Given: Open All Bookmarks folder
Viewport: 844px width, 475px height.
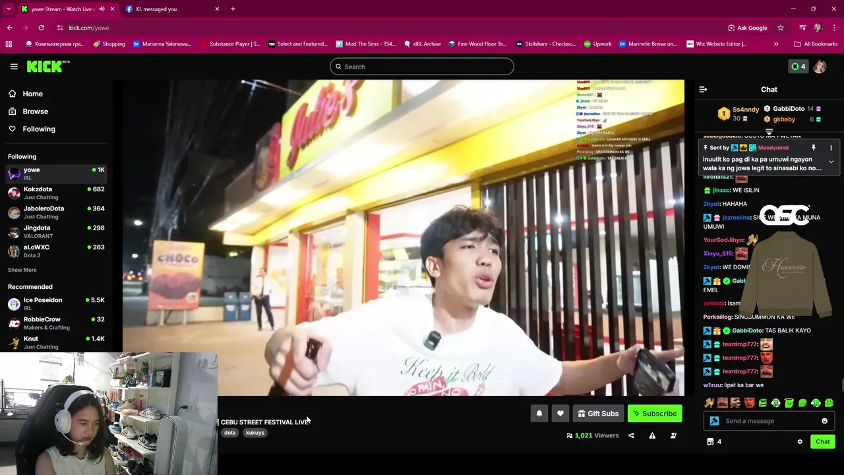Looking at the screenshot, I should coord(816,44).
